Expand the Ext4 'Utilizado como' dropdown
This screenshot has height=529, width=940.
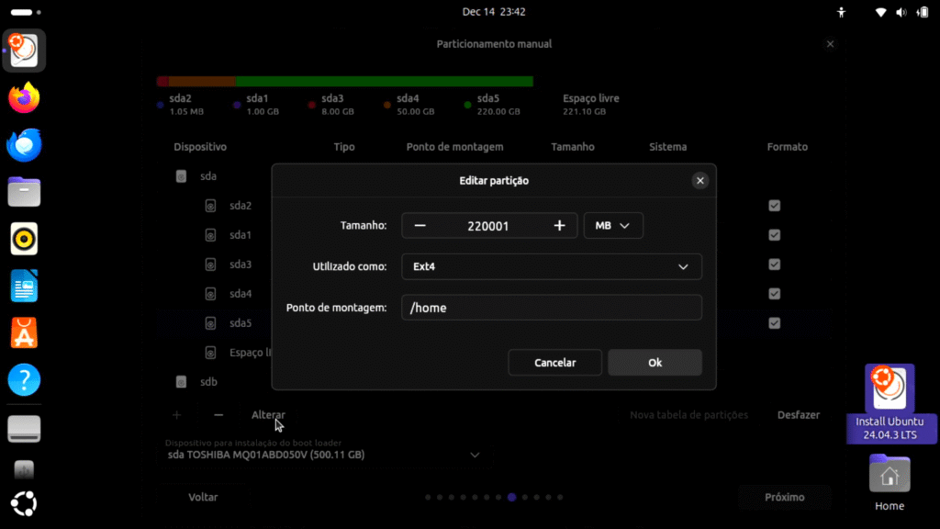(x=551, y=267)
